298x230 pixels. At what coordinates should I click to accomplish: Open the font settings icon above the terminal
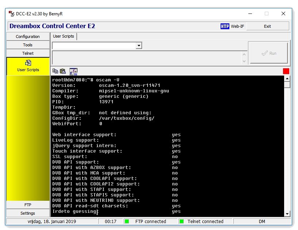click(73, 72)
